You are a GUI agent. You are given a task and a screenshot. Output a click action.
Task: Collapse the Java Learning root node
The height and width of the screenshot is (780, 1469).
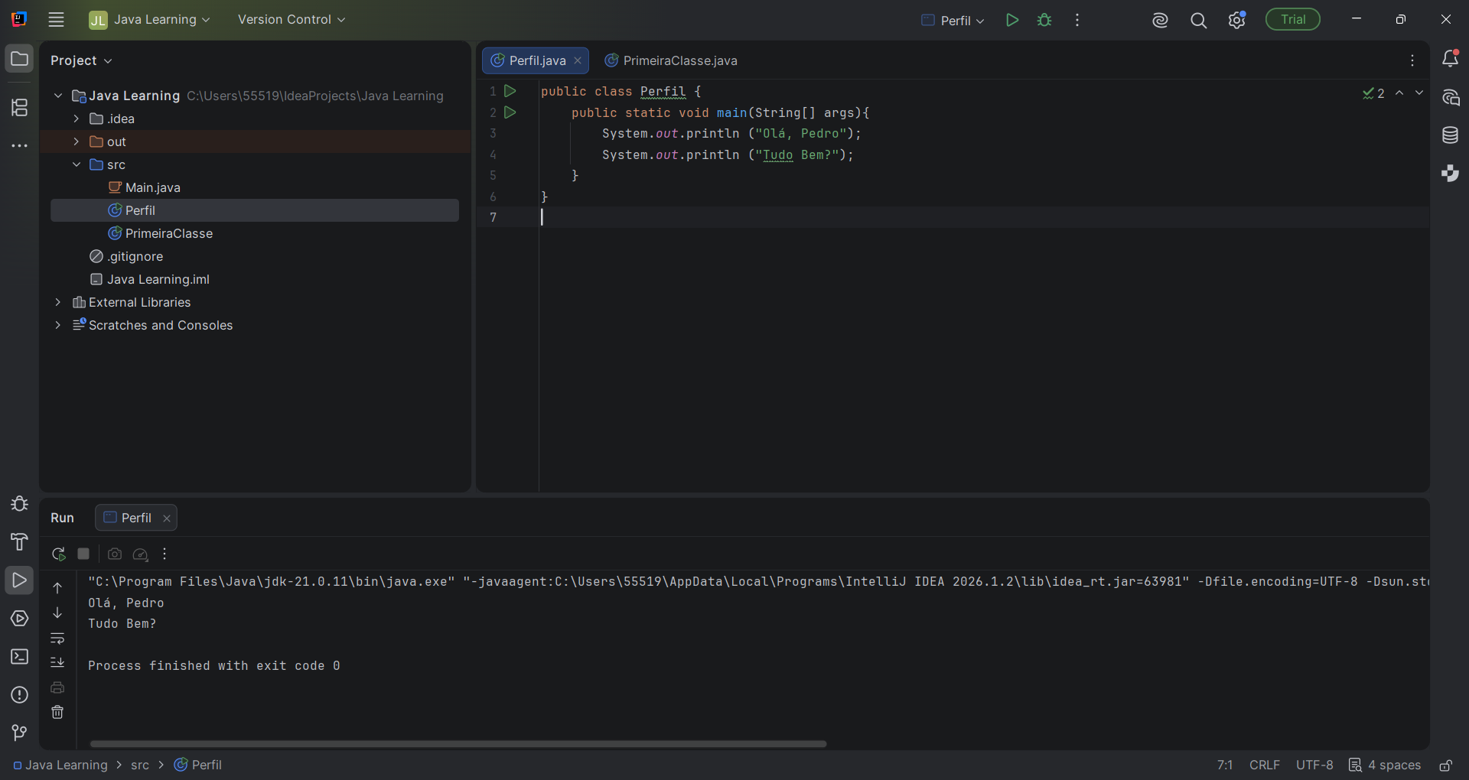click(x=58, y=96)
